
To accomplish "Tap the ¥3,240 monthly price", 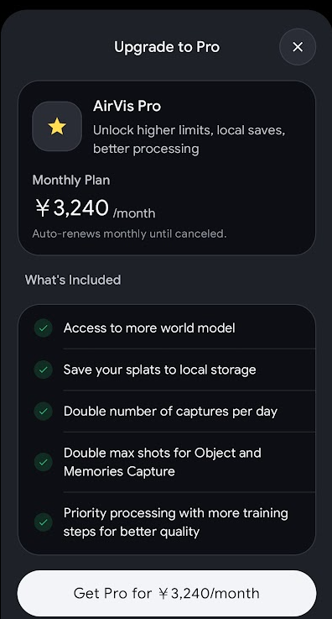I will pos(71,208).
